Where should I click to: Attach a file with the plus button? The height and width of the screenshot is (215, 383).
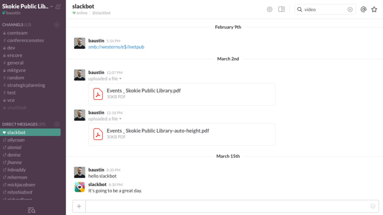tap(79, 206)
